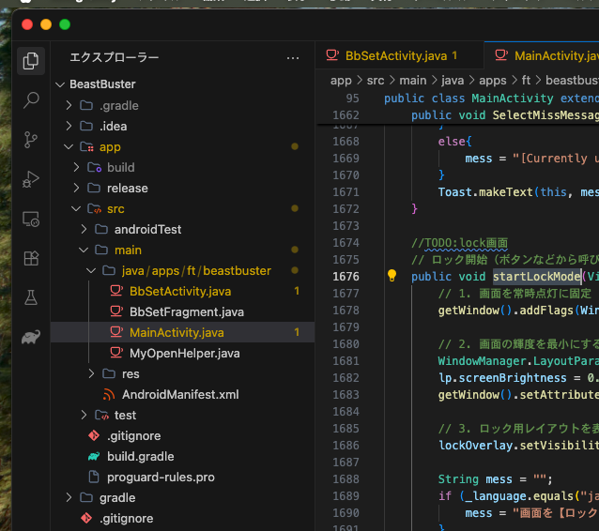Screen dimensions: 599x531
Task: Open the Search view icon
Action: click(31, 100)
